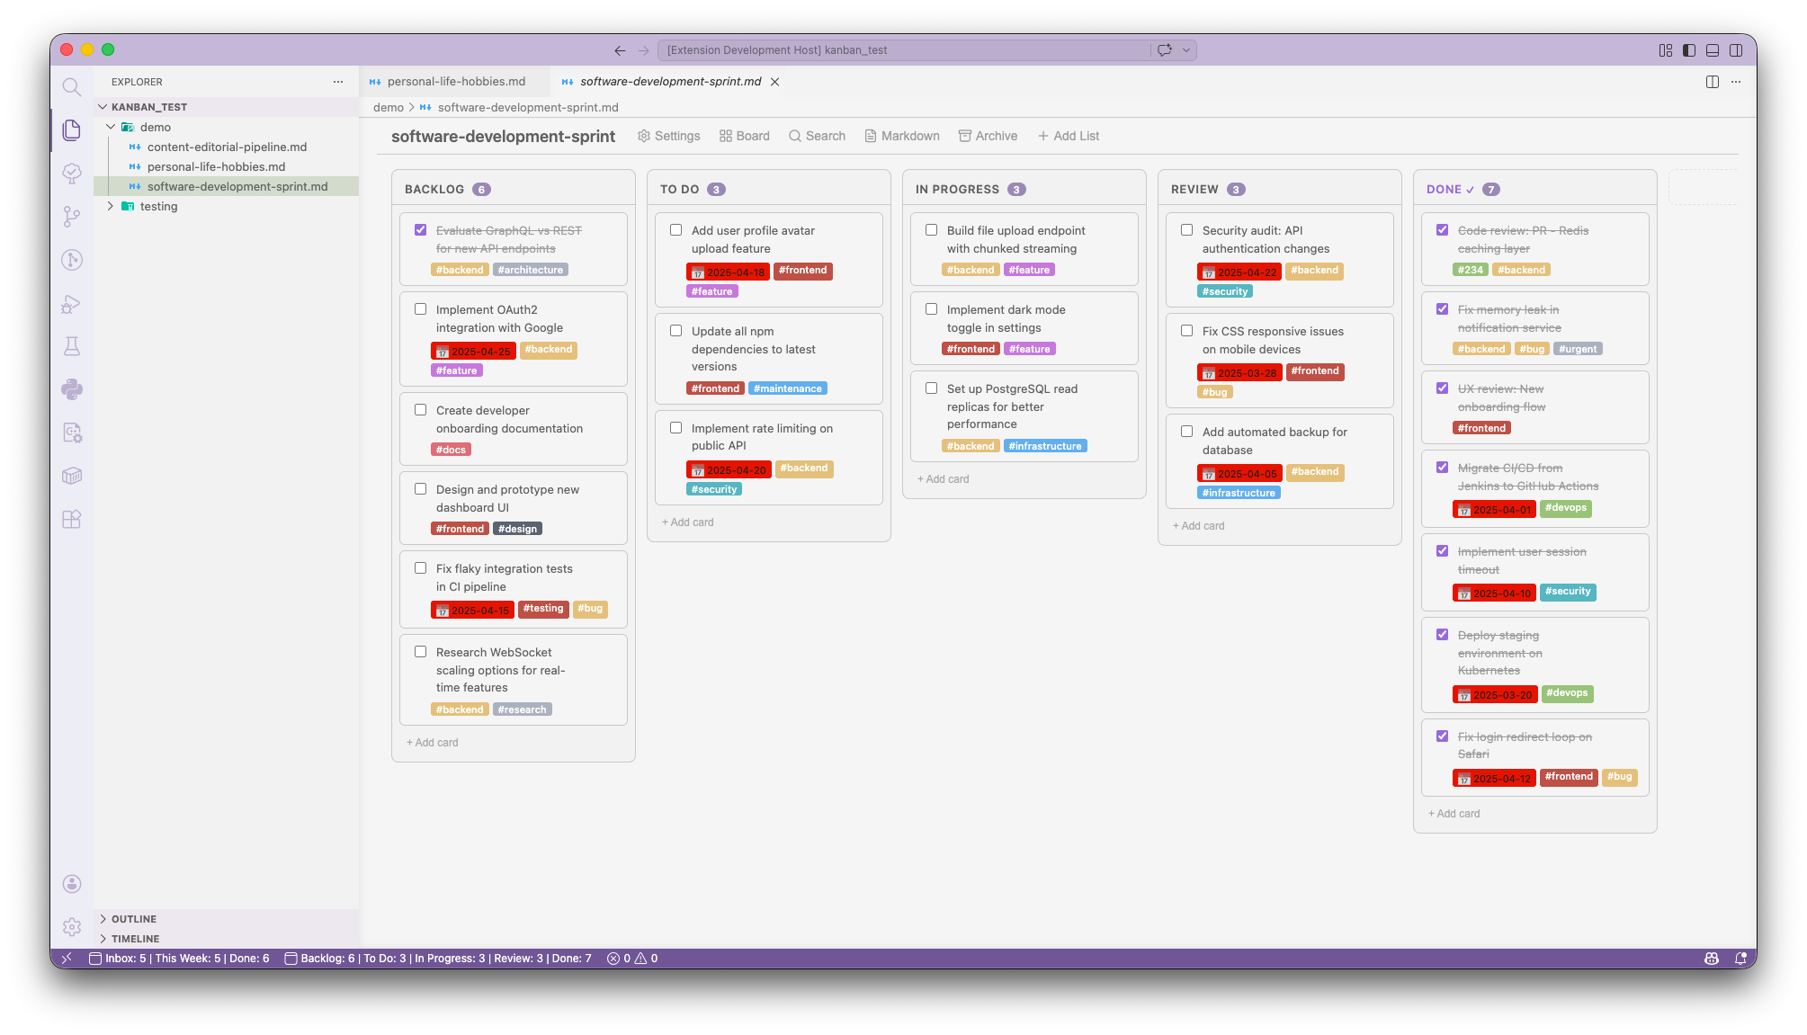
Task: Open the Python extension view
Action: pyautogui.click(x=72, y=389)
